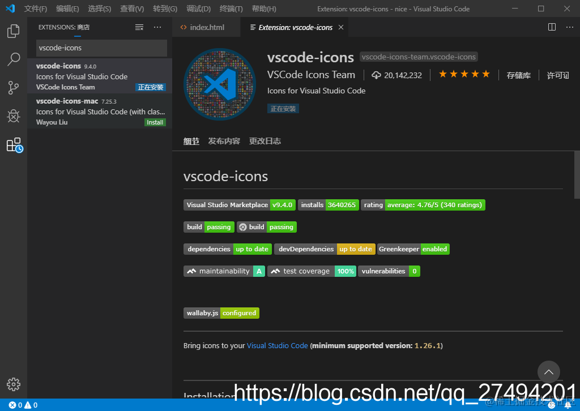This screenshot has height=411, width=580.
Task: Click the scroll-to-top arrow button
Action: point(548,372)
